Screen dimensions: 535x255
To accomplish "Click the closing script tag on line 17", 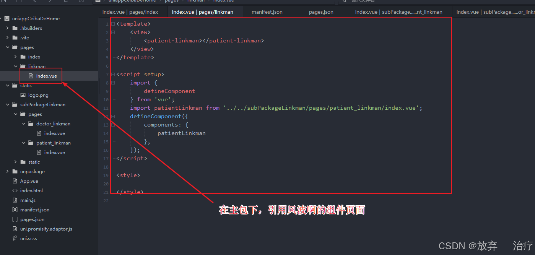I will 132,158.
